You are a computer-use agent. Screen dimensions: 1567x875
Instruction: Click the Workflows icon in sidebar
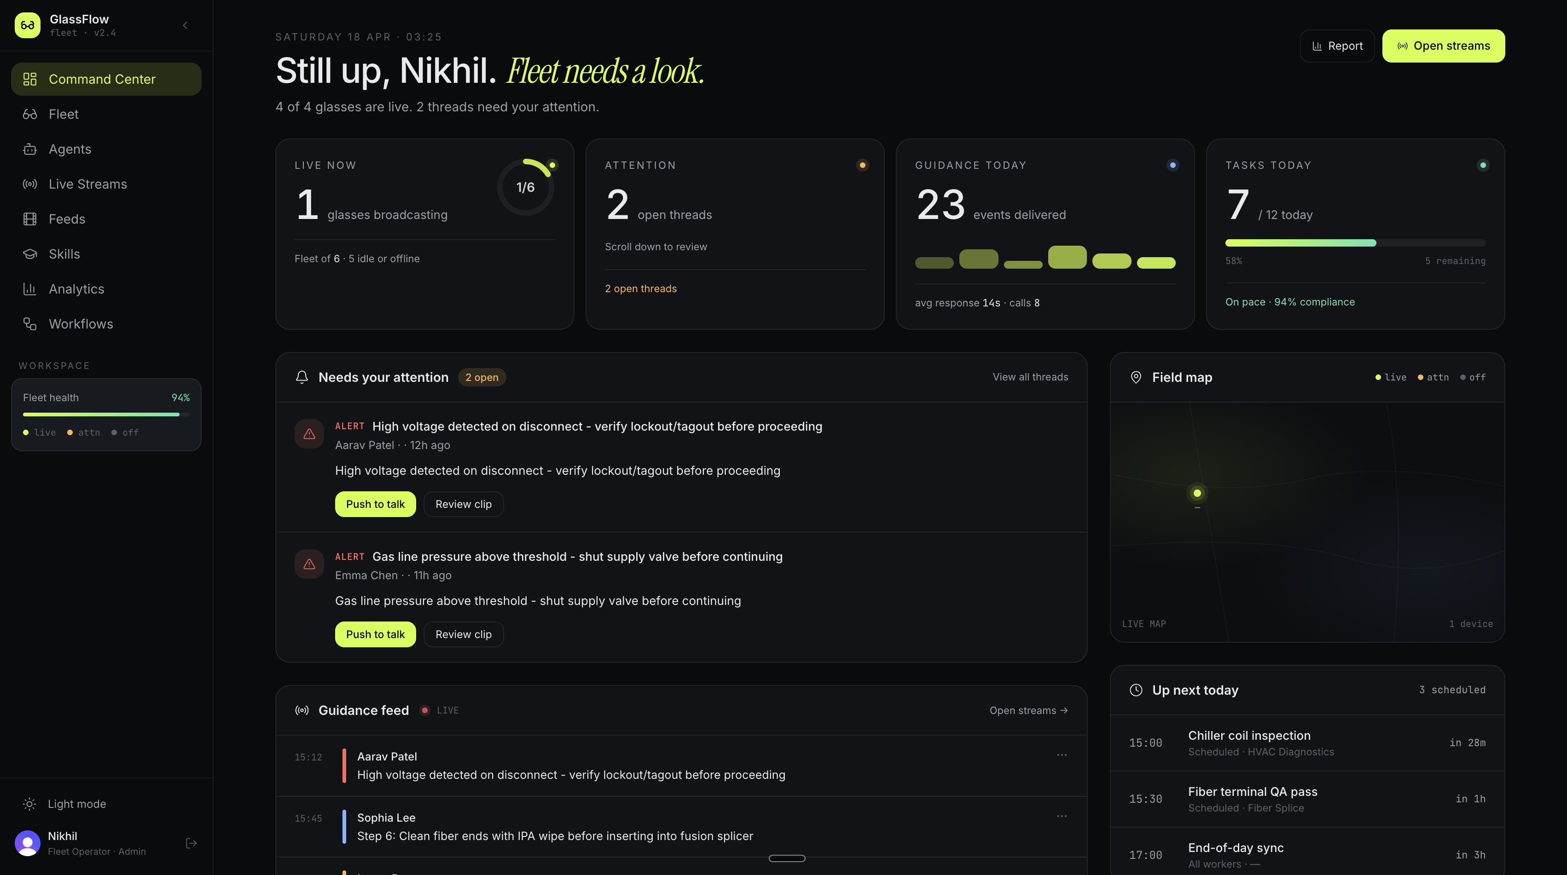pyautogui.click(x=30, y=324)
